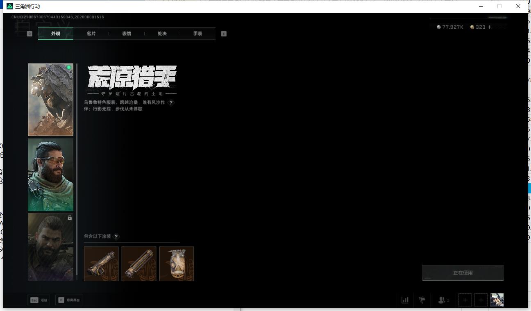Viewport: 531px width, 311px height.
Task: Click the Esc 返回 button
Action: point(39,300)
